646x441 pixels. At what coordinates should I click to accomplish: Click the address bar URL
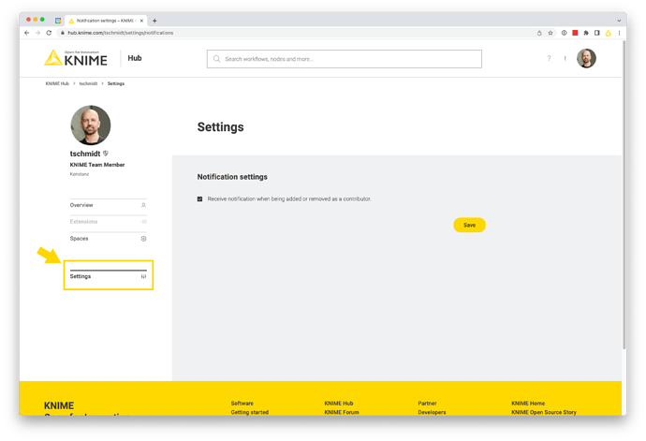tap(120, 33)
